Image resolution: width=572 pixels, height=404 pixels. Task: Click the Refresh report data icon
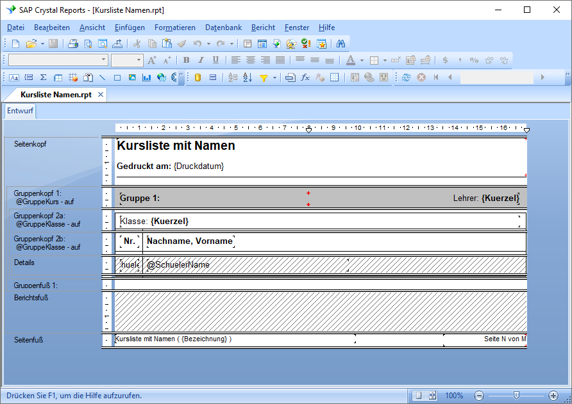click(406, 77)
